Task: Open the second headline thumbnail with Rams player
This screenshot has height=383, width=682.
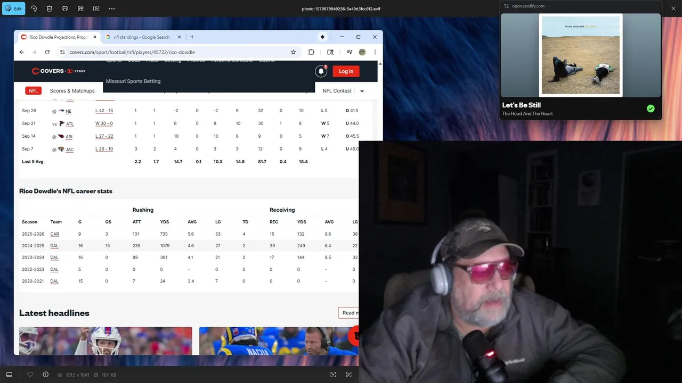Action: (x=279, y=341)
